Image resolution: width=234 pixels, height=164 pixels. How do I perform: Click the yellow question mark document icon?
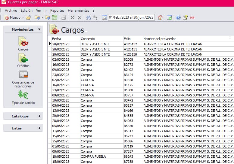tap(185, 17)
